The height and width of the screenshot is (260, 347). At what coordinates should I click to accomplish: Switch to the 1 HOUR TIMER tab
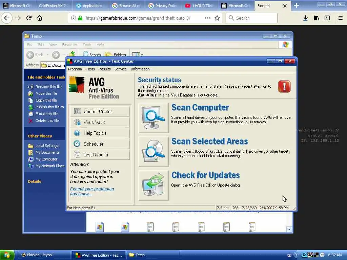[x=200, y=6]
